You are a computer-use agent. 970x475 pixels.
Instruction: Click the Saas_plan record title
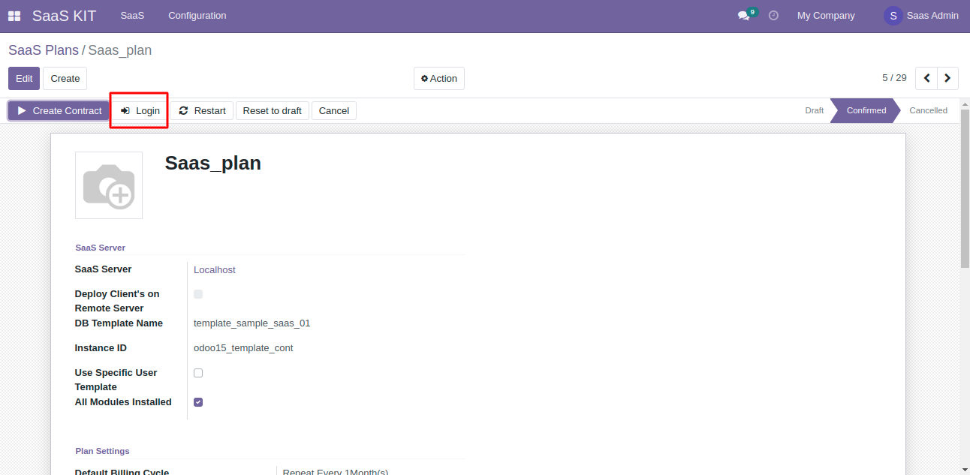coord(213,163)
